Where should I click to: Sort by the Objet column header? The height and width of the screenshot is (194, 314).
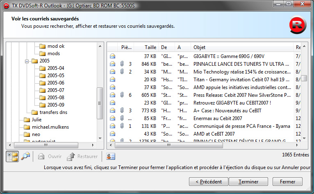(x=242, y=47)
